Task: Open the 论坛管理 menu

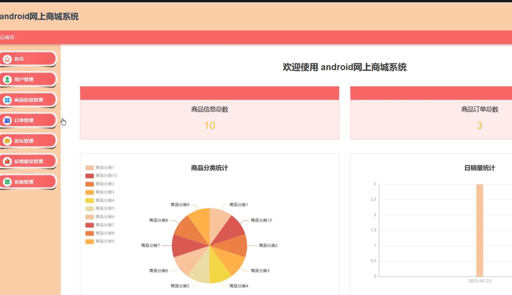Action: 28,141
